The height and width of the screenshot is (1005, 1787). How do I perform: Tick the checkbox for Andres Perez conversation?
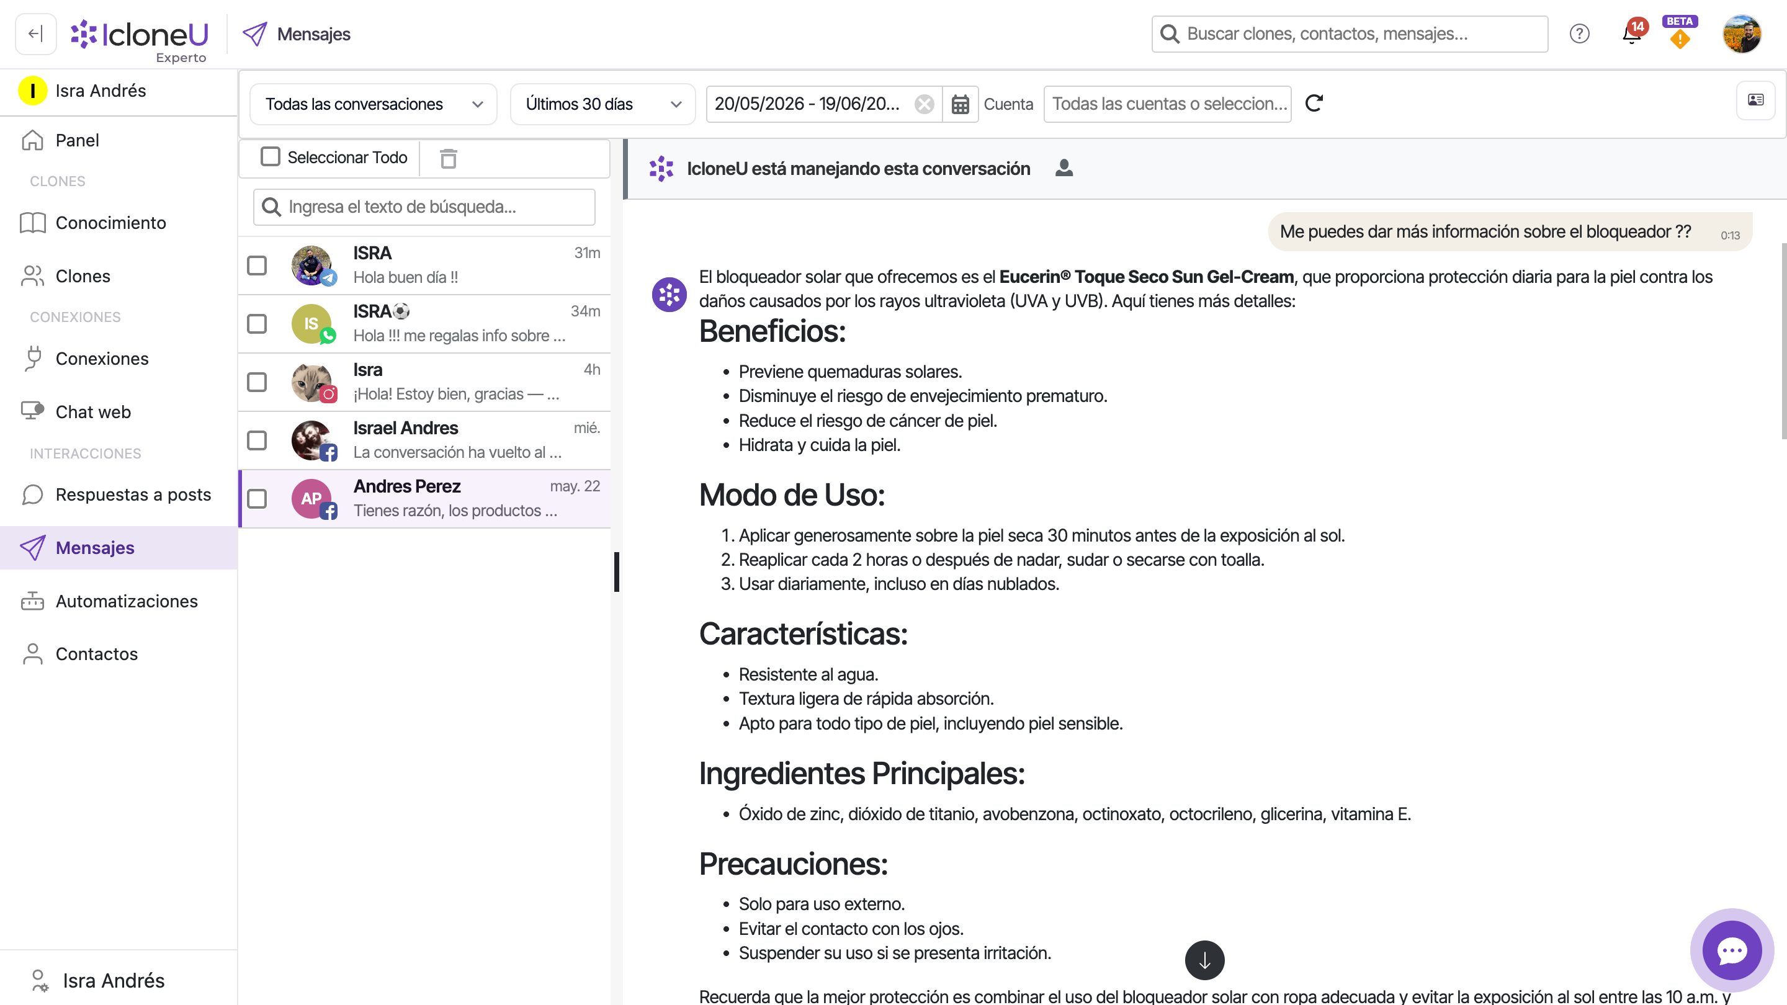(x=257, y=499)
